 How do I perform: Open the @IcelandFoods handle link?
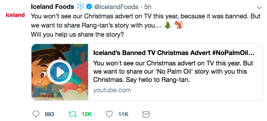(x=117, y=7)
